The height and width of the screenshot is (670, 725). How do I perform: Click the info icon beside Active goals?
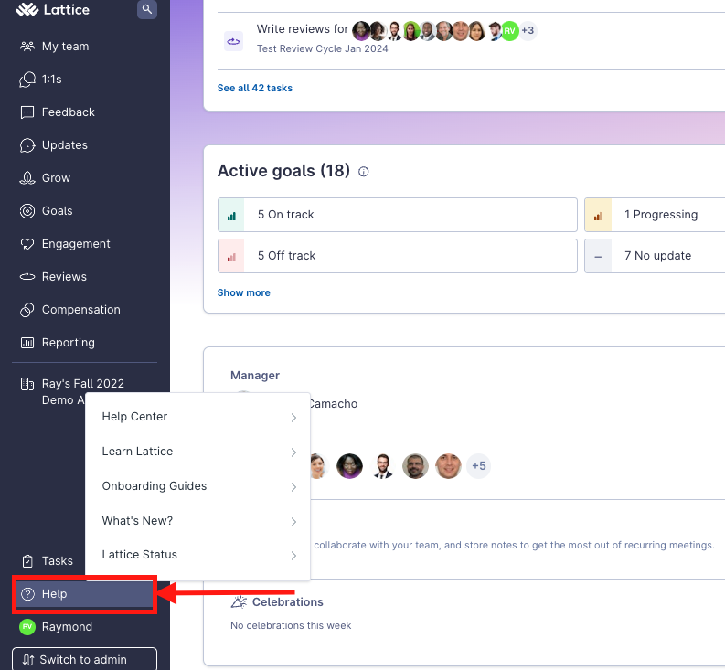click(x=364, y=172)
